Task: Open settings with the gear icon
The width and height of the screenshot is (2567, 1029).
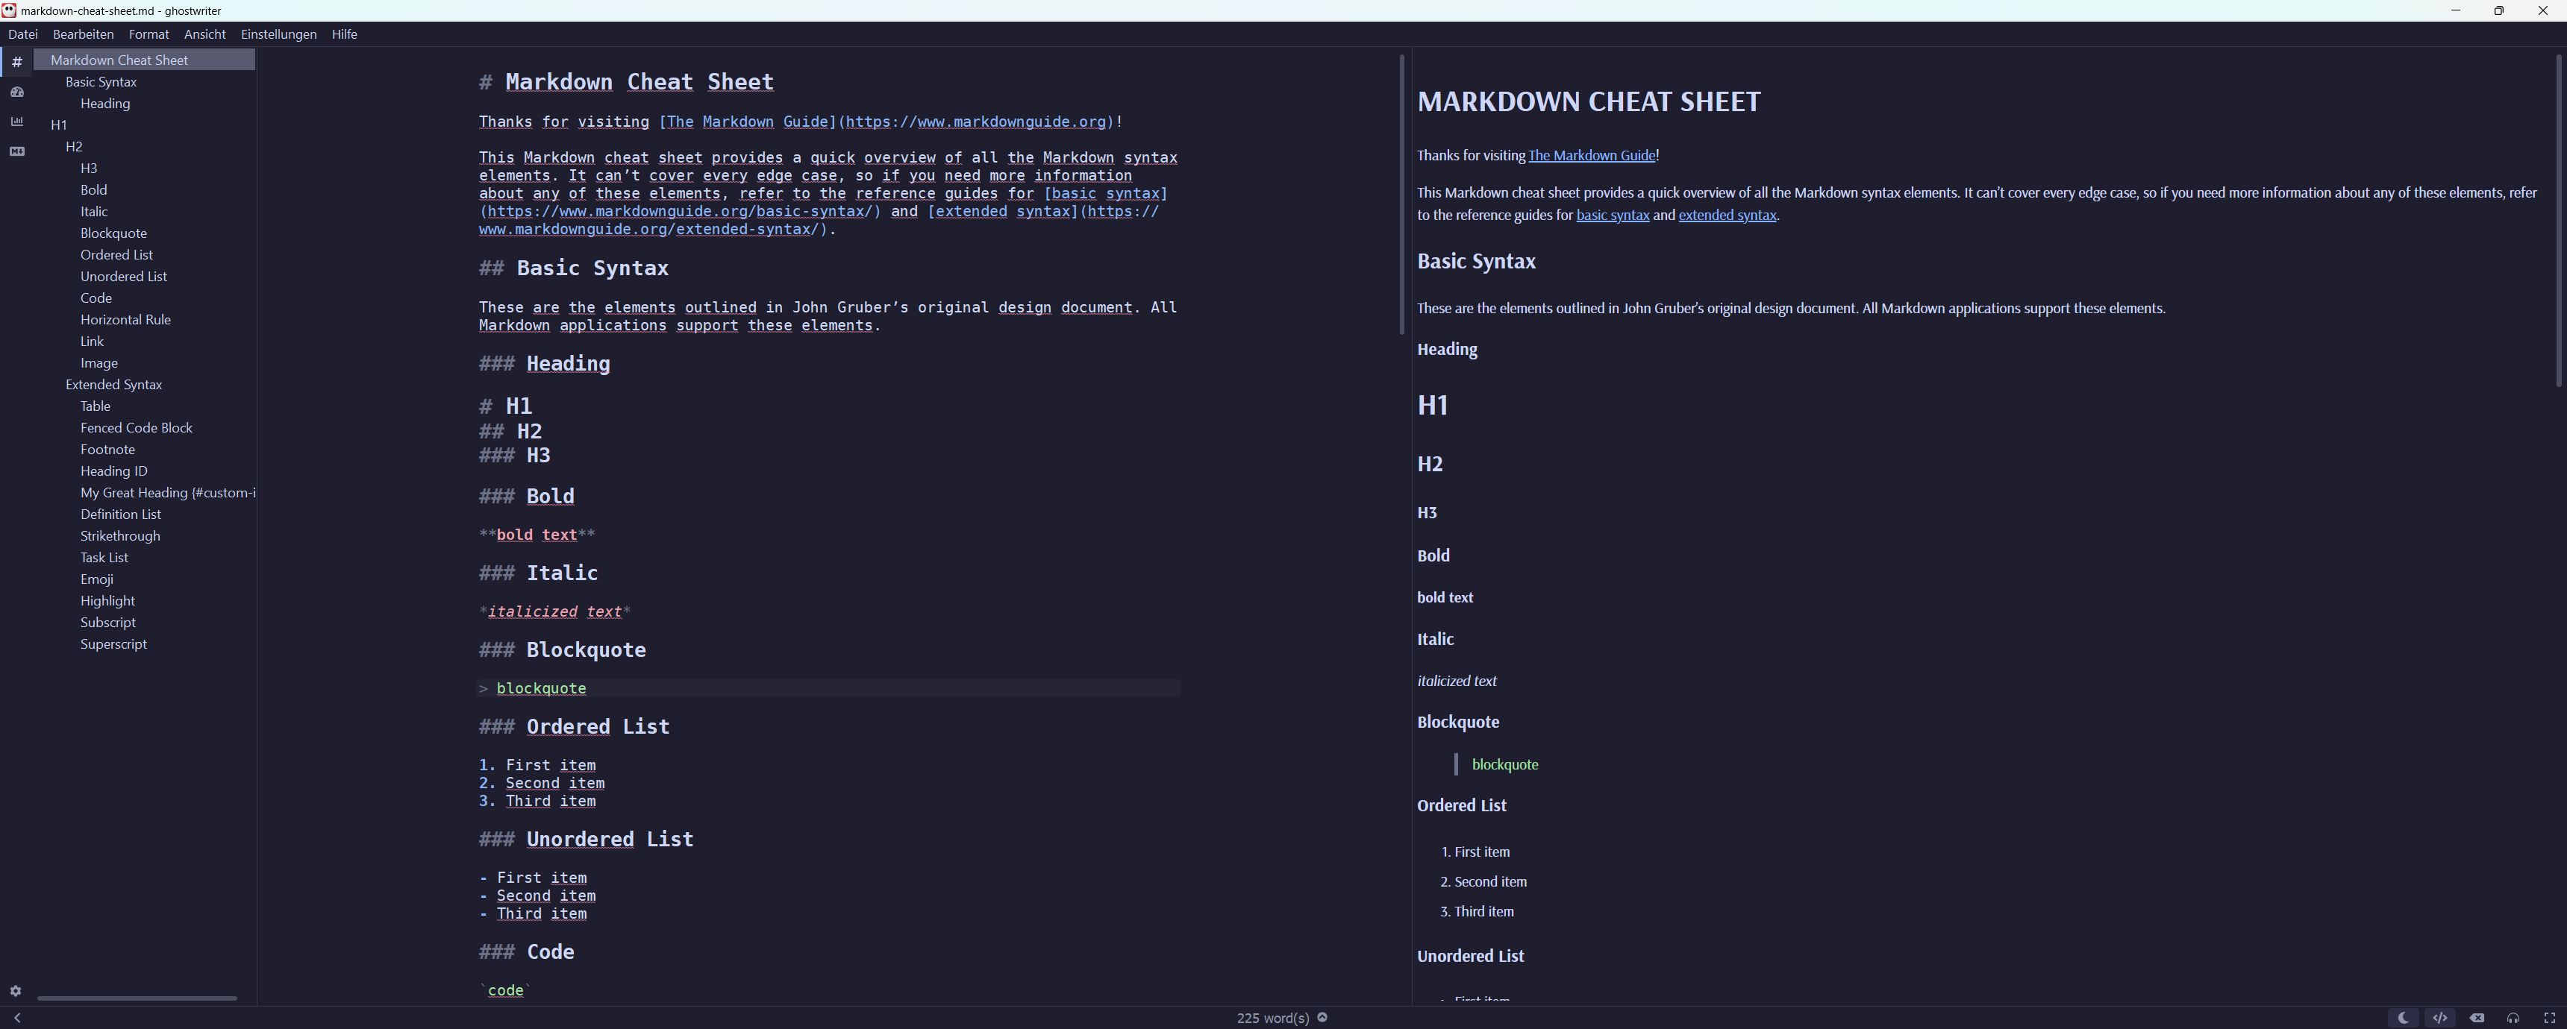Action: coord(16,991)
